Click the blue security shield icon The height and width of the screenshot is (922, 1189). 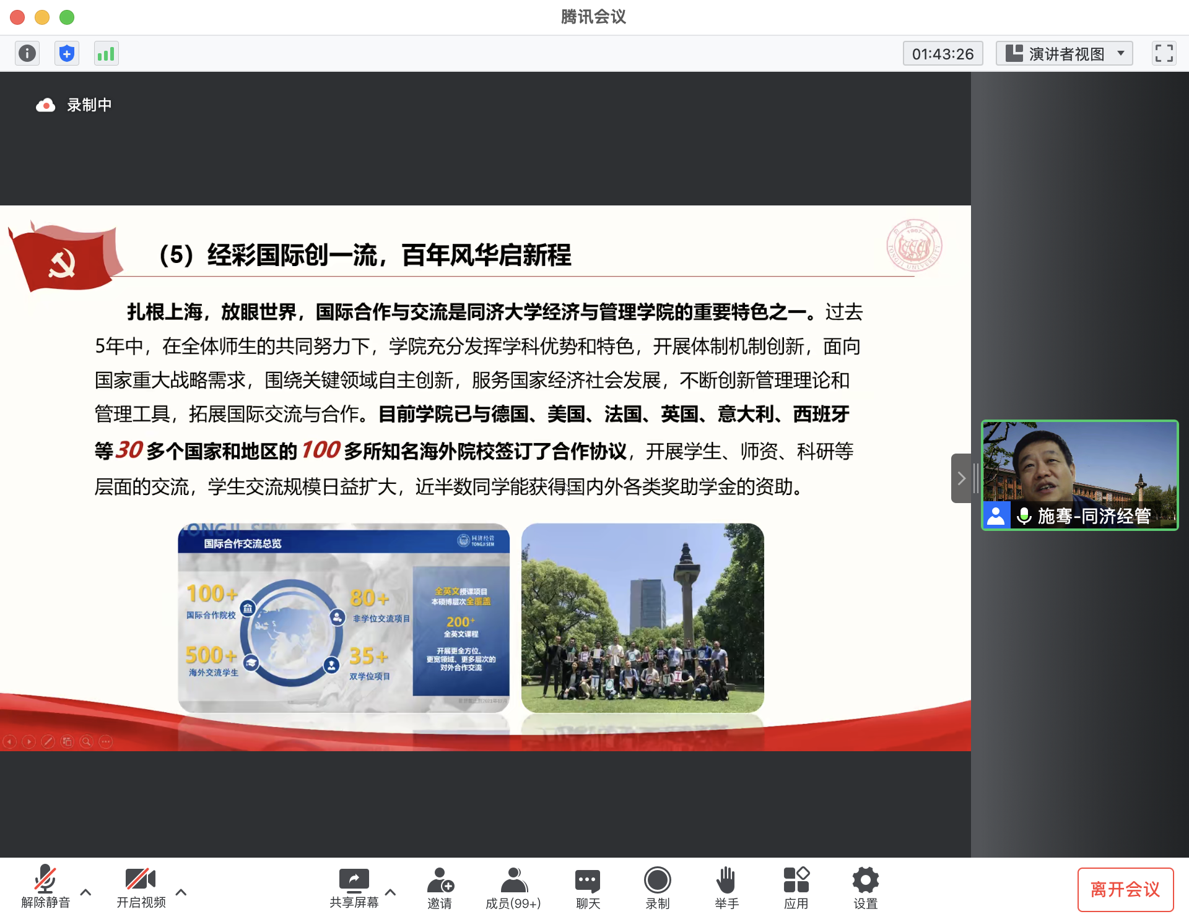coord(67,54)
